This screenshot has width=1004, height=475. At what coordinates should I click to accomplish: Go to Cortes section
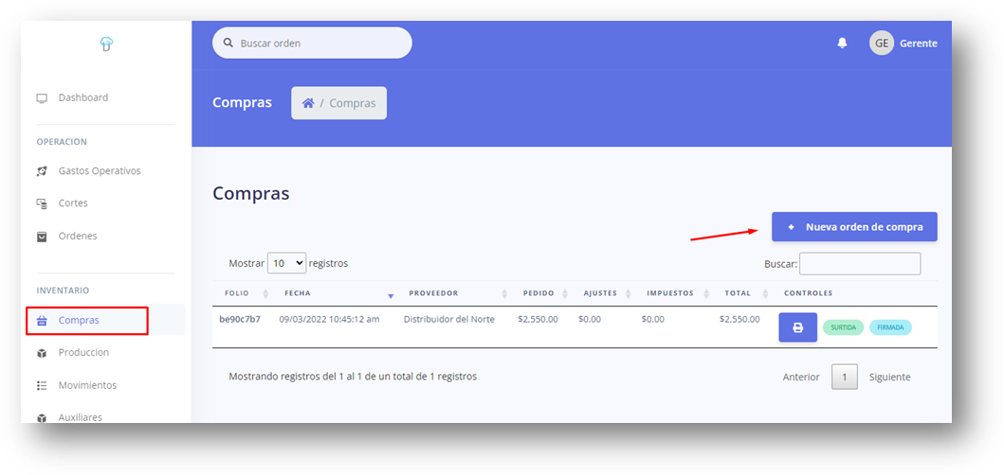coord(73,203)
